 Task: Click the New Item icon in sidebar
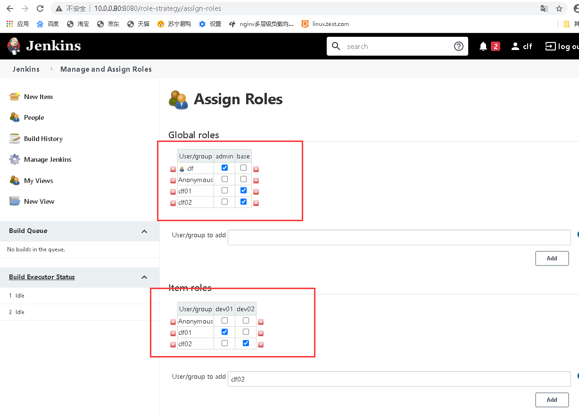point(15,97)
